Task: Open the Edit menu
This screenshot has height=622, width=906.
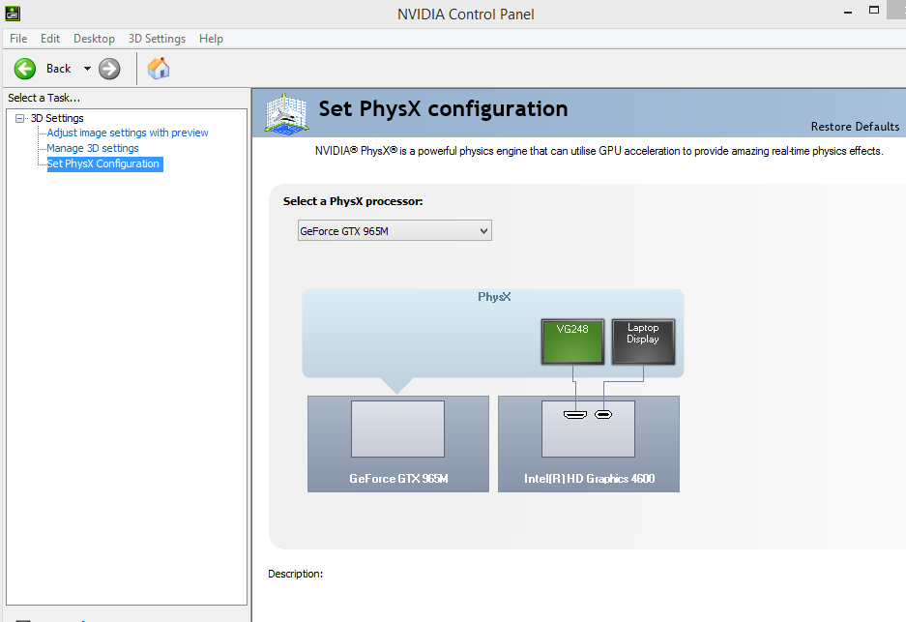Action: coord(50,39)
